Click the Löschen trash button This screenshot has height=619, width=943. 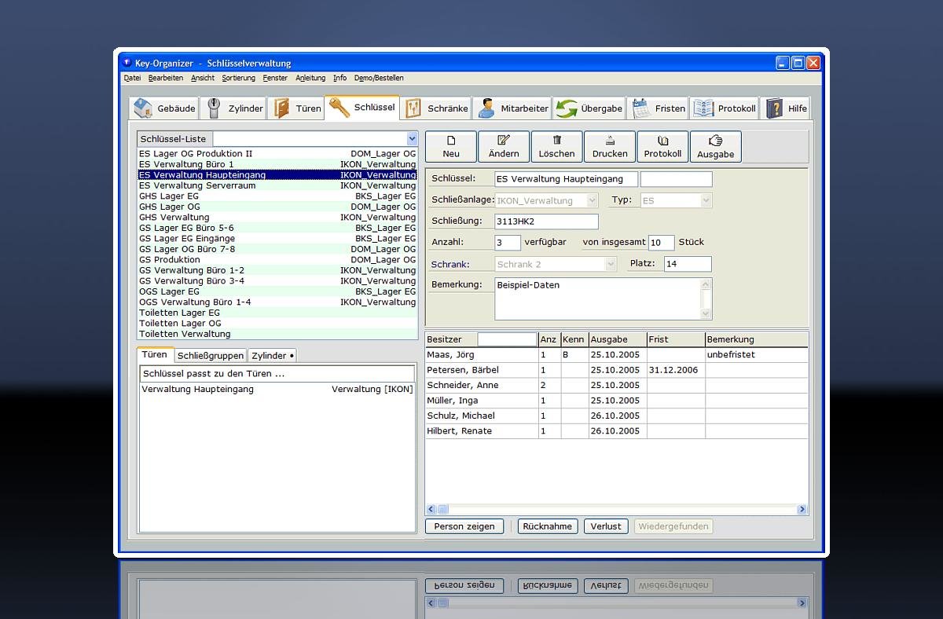click(x=556, y=146)
